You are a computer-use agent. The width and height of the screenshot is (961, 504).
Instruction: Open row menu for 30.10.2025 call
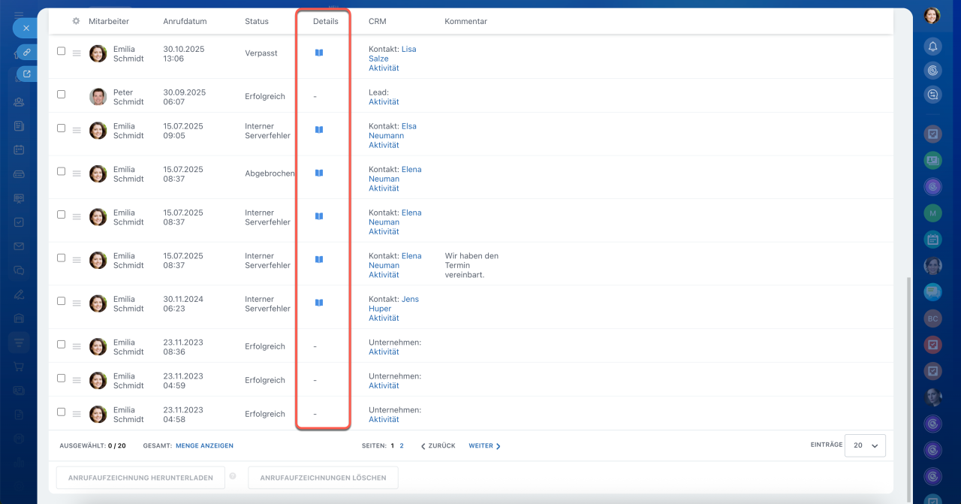pos(77,53)
